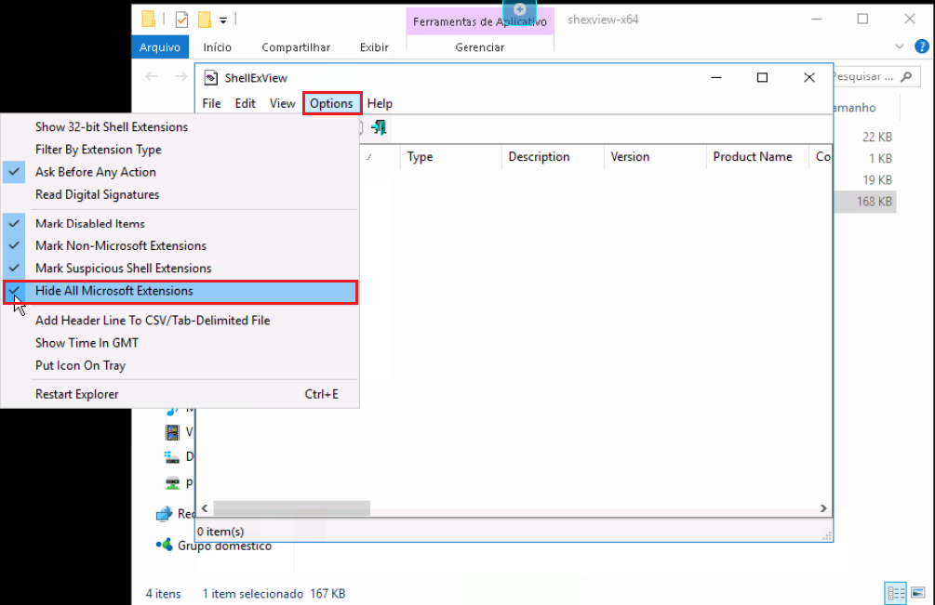935x605 pixels.
Task: Sort by the Product Name column header
Action: click(757, 157)
